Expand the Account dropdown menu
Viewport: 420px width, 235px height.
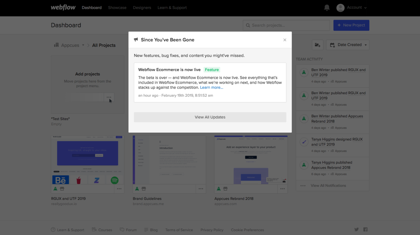point(351,7)
